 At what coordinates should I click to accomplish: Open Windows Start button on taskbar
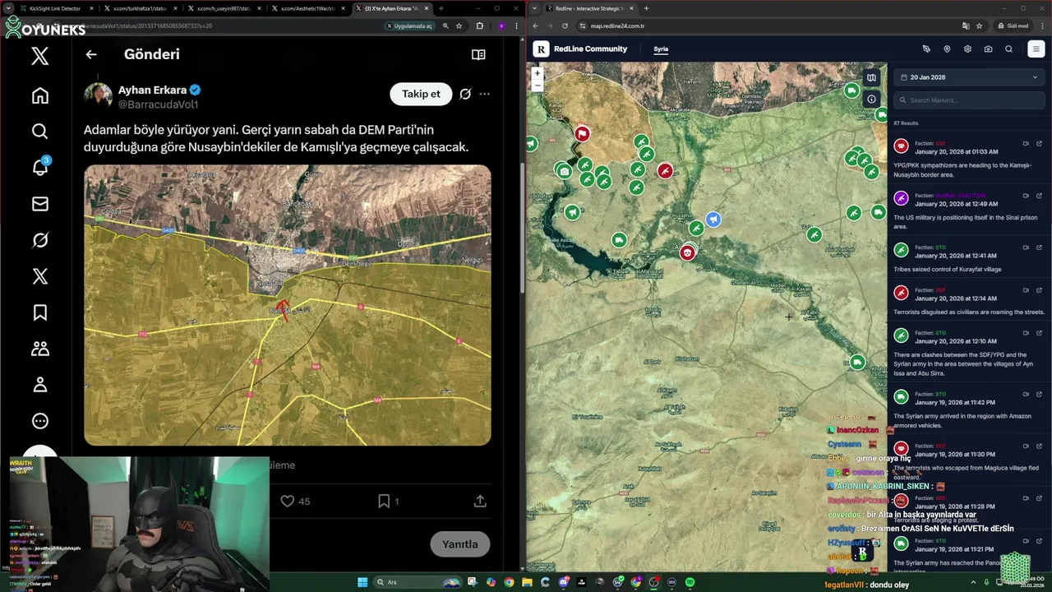pyautogui.click(x=362, y=582)
